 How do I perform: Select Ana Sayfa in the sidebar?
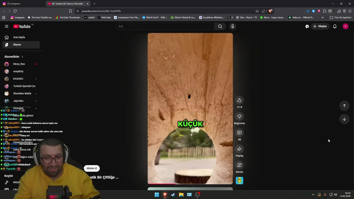pyautogui.click(x=21, y=37)
